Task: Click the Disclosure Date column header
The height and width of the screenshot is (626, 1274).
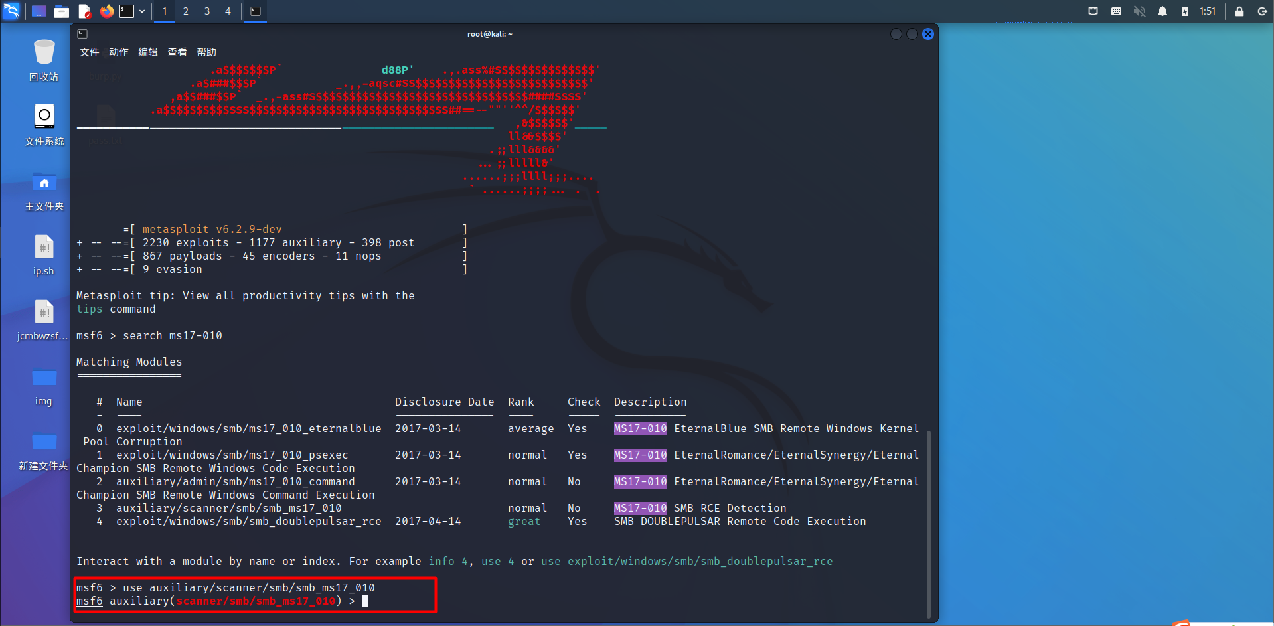Action: click(x=445, y=402)
